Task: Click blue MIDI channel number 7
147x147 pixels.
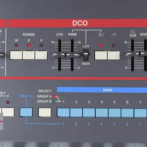Action: click(140, 125)
